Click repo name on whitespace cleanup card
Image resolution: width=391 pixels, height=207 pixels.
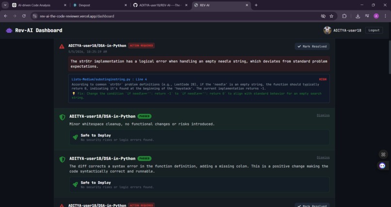102,116
